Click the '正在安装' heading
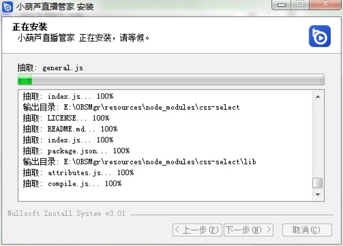Viewport: 343px width, 246px height. click(x=30, y=27)
